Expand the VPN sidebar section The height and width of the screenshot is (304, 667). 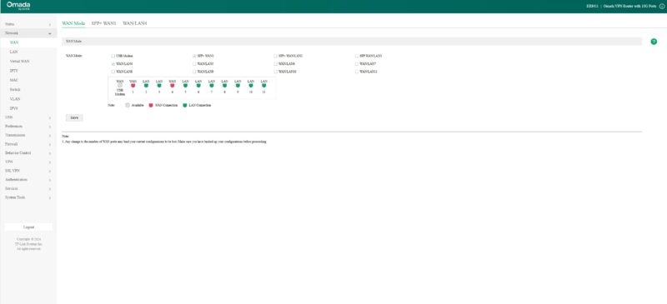[28, 162]
